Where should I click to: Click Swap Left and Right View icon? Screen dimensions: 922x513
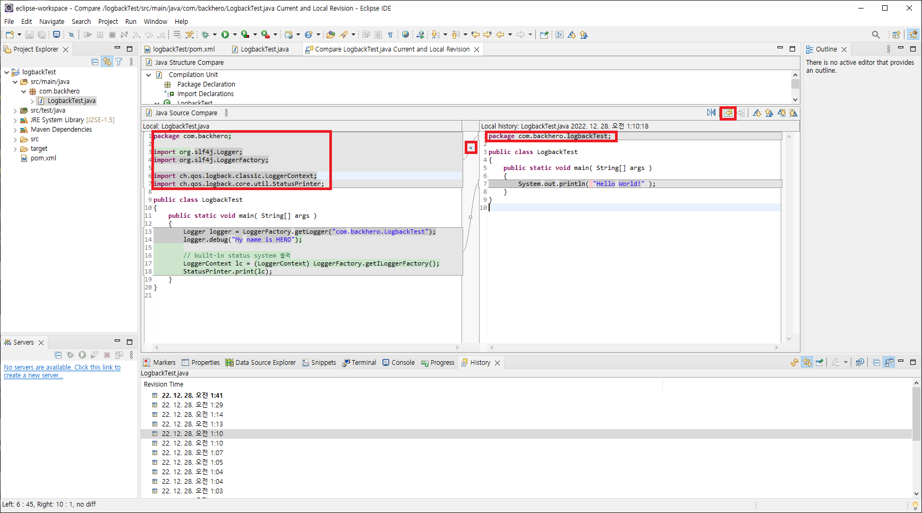pyautogui.click(x=711, y=113)
